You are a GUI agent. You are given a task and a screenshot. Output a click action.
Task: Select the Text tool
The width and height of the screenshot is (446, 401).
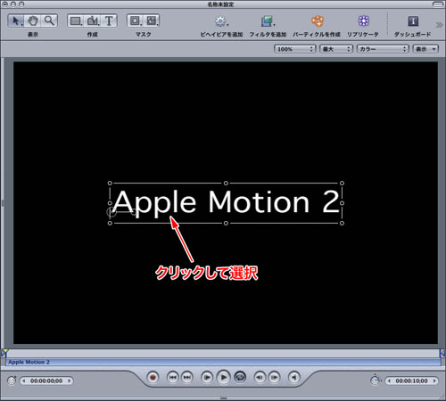[109, 20]
